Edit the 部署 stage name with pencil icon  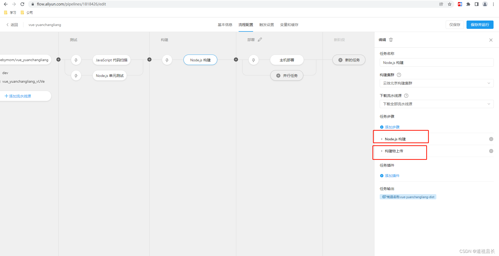pyautogui.click(x=260, y=40)
